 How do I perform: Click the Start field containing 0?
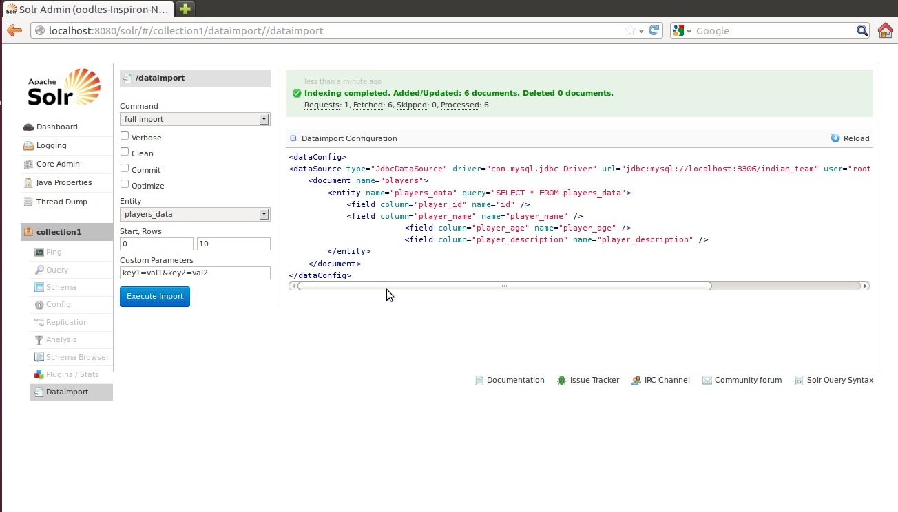[156, 244]
